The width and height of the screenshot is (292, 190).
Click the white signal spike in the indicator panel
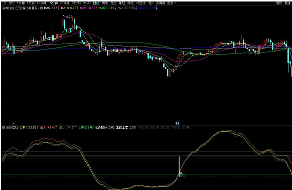179,165
